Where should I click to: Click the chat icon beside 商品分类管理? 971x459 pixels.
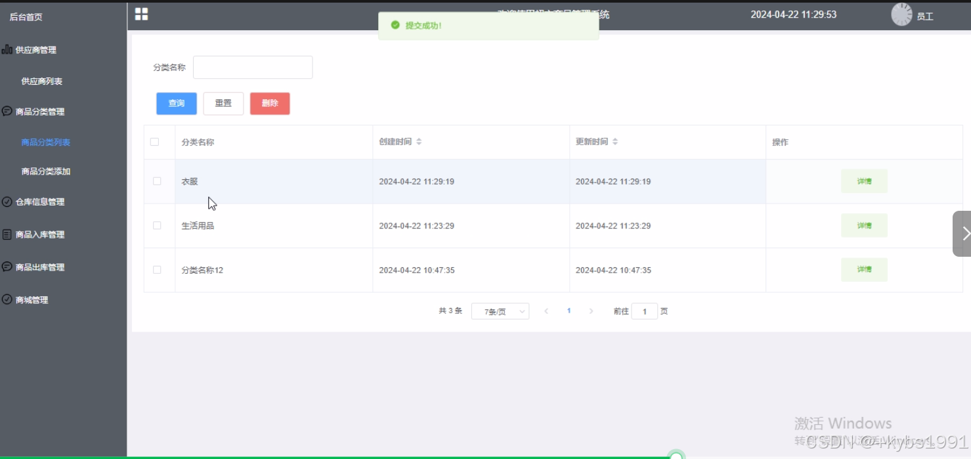click(x=7, y=111)
